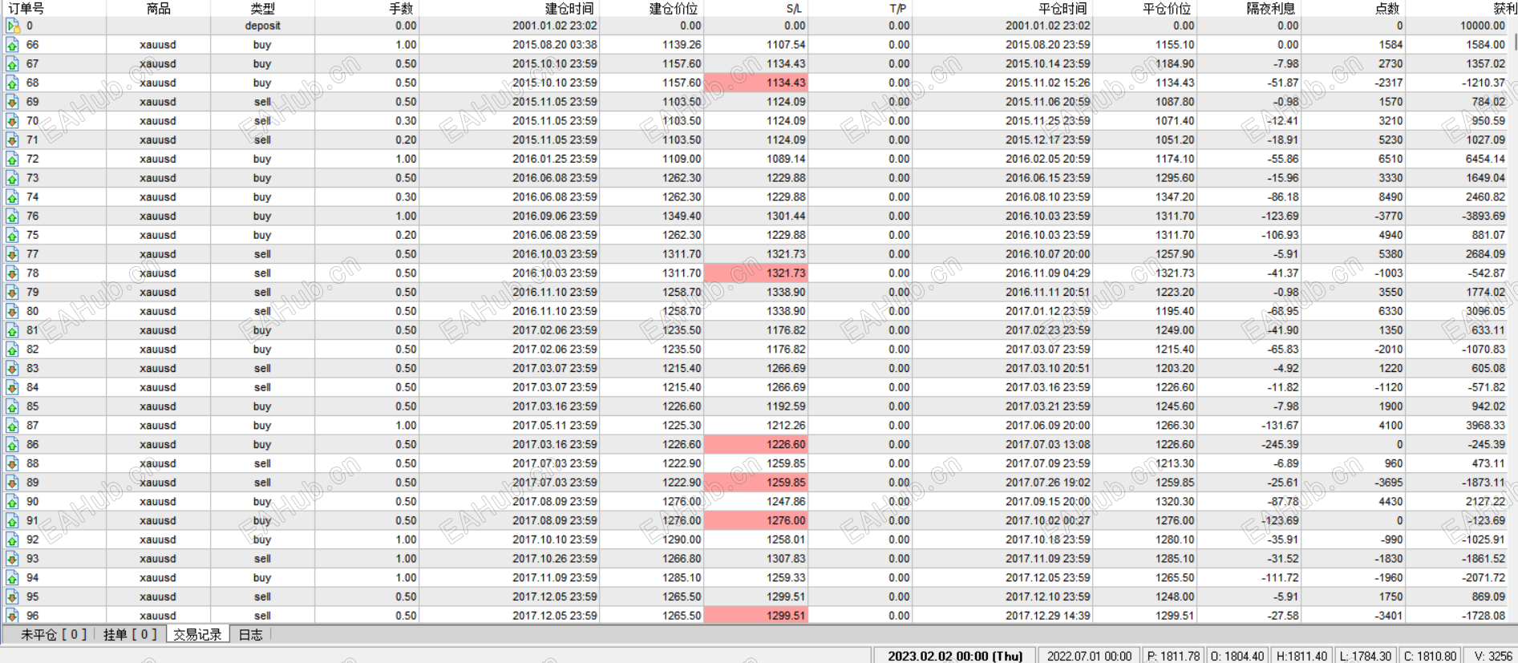This screenshot has height=663, width=1518.
Task: Click status bar time 2022.07.01 00:00
Action: point(1089,656)
